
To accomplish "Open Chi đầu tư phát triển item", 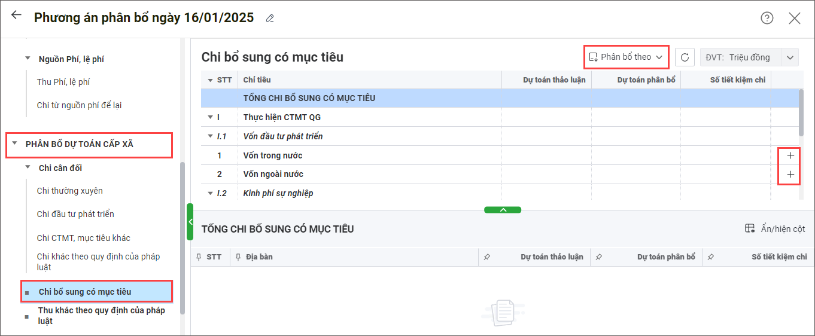I will click(75, 214).
